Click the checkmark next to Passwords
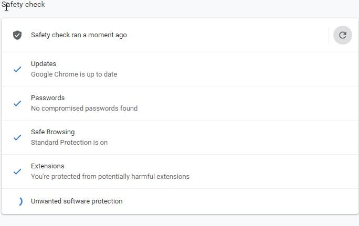 tap(17, 103)
